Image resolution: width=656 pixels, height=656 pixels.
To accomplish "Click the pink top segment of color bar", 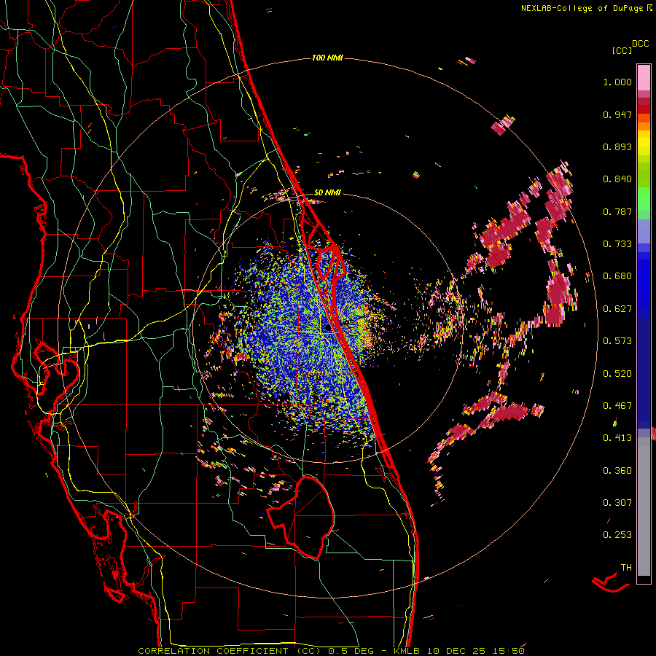I will pos(644,77).
